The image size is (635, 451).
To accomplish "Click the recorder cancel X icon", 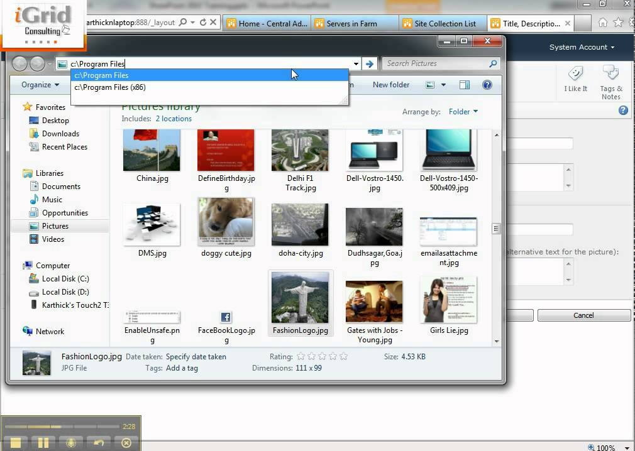I will [x=126, y=443].
